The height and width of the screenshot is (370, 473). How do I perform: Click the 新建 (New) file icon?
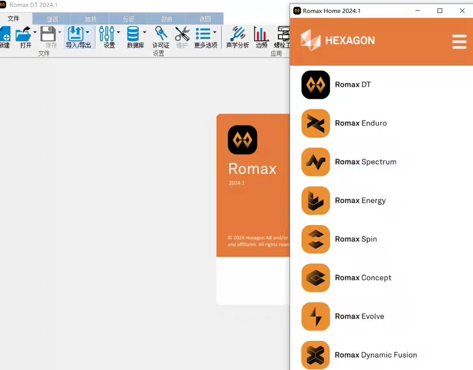pos(5,34)
